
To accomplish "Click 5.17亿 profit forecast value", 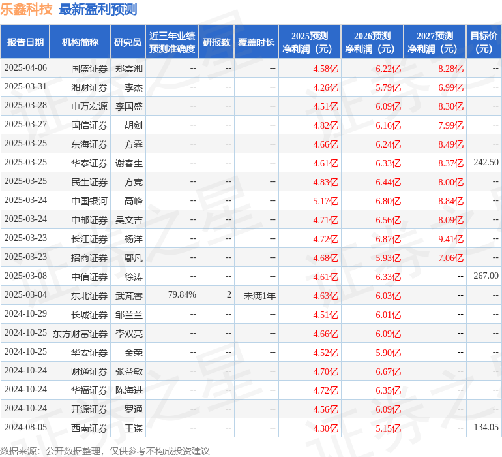I will pyautogui.click(x=325, y=201).
